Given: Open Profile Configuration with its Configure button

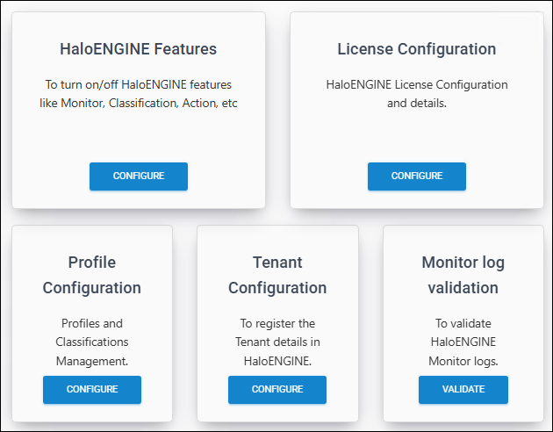Looking at the screenshot, I should 92,389.
